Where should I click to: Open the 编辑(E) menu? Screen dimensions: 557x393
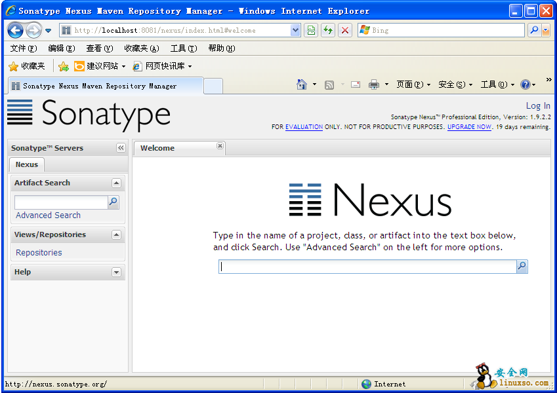pyautogui.click(x=62, y=48)
